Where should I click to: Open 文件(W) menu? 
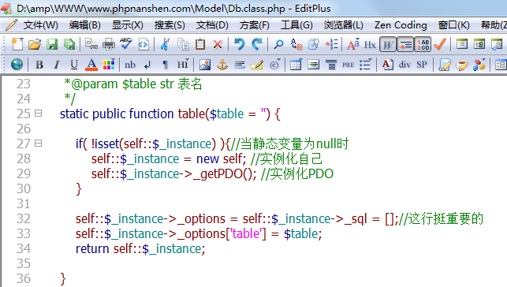tap(40, 25)
